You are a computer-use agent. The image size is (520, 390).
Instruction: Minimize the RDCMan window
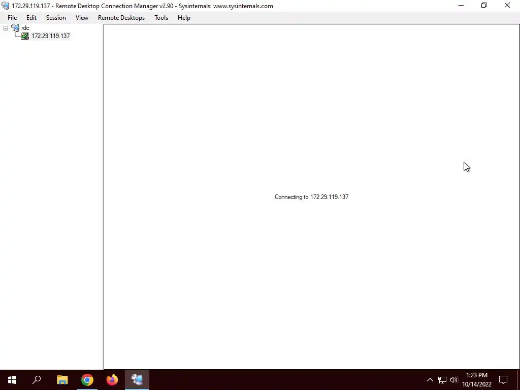click(461, 6)
